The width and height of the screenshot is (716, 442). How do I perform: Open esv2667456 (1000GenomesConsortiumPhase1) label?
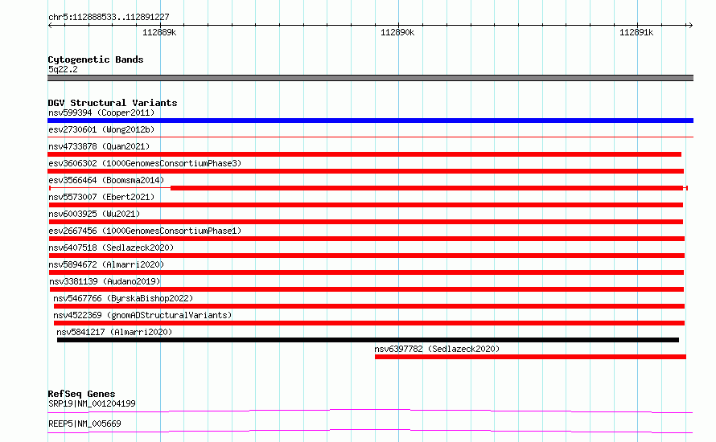145,231
